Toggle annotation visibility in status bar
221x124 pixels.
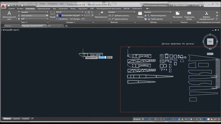tap(176, 119)
